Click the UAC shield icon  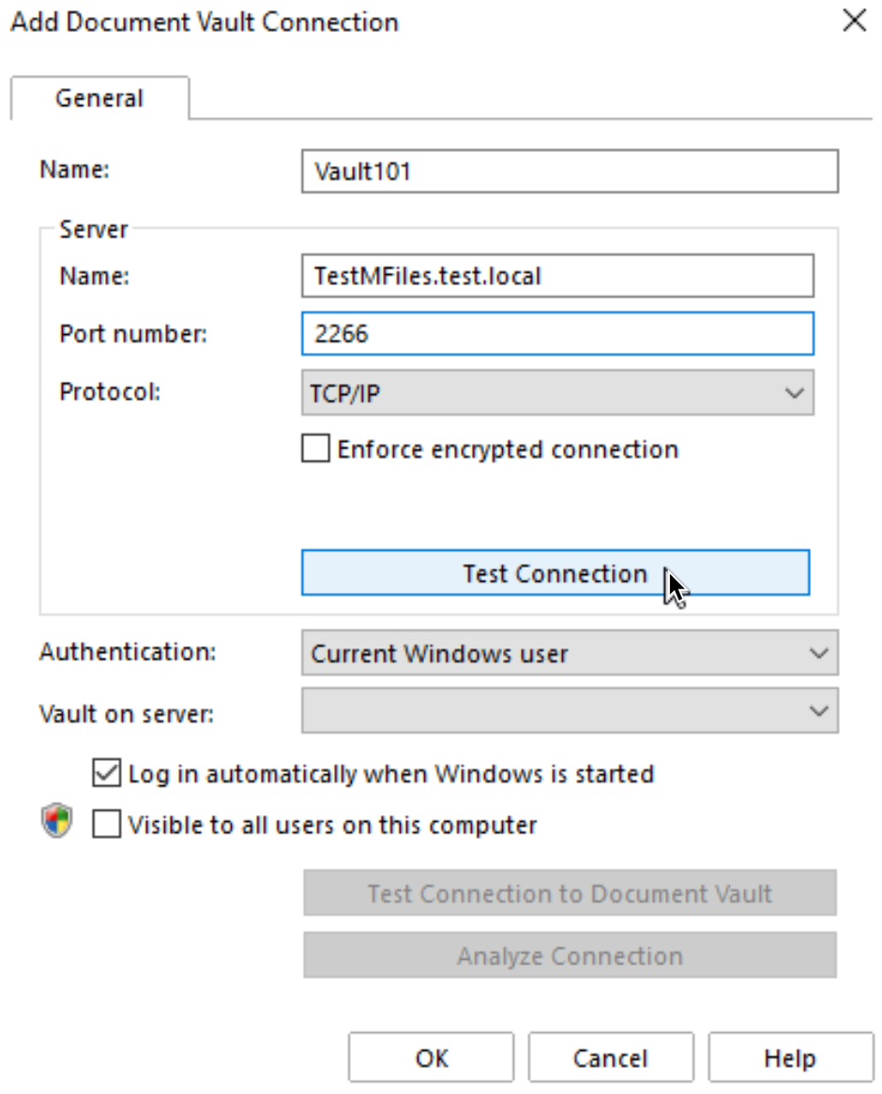click(56, 820)
